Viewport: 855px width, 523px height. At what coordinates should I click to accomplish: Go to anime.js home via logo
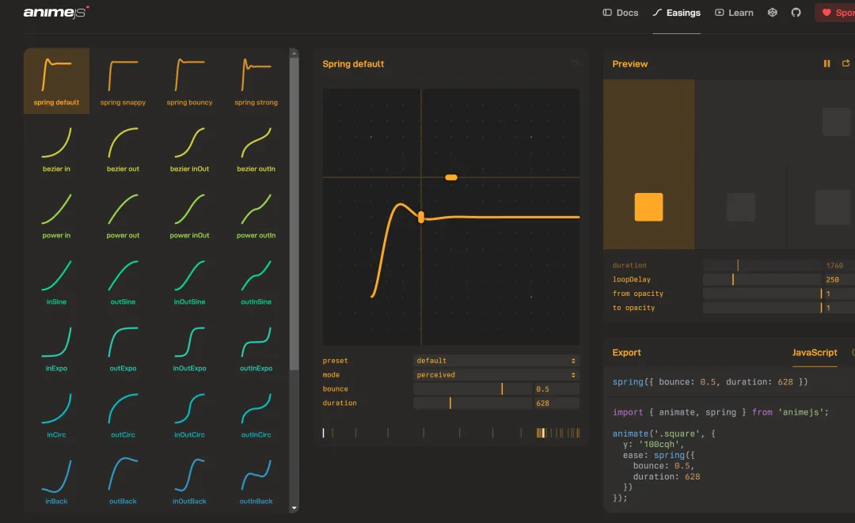(x=55, y=12)
